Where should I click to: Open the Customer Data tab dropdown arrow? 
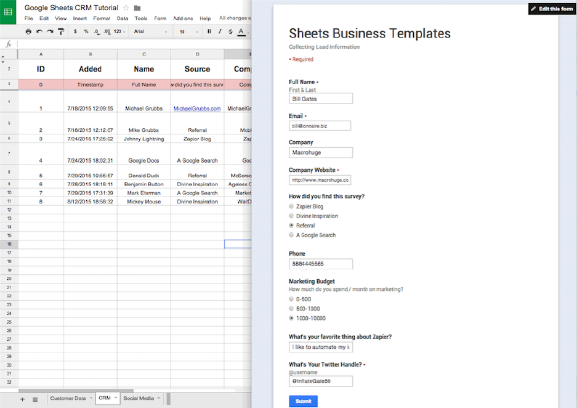click(91, 398)
